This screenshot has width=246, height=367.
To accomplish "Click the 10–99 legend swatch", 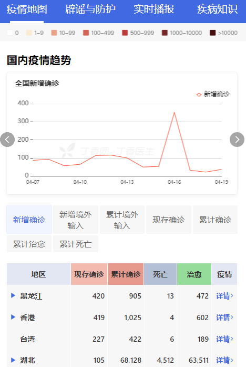I will (54, 33).
